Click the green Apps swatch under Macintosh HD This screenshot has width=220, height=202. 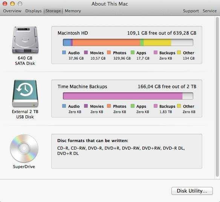tap(133, 52)
